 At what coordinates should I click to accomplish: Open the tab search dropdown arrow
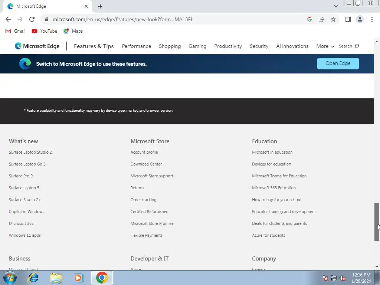pos(335,6)
